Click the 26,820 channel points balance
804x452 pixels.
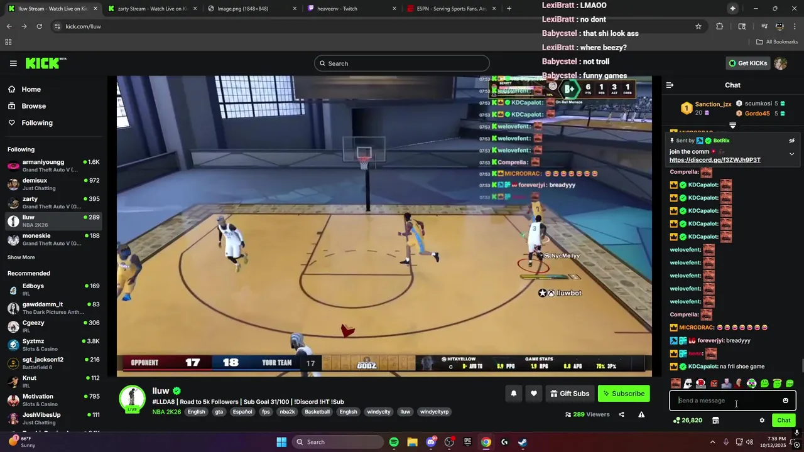point(687,421)
